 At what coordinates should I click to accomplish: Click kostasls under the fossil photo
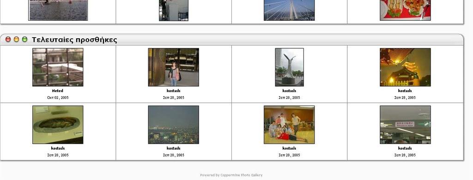click(58, 148)
